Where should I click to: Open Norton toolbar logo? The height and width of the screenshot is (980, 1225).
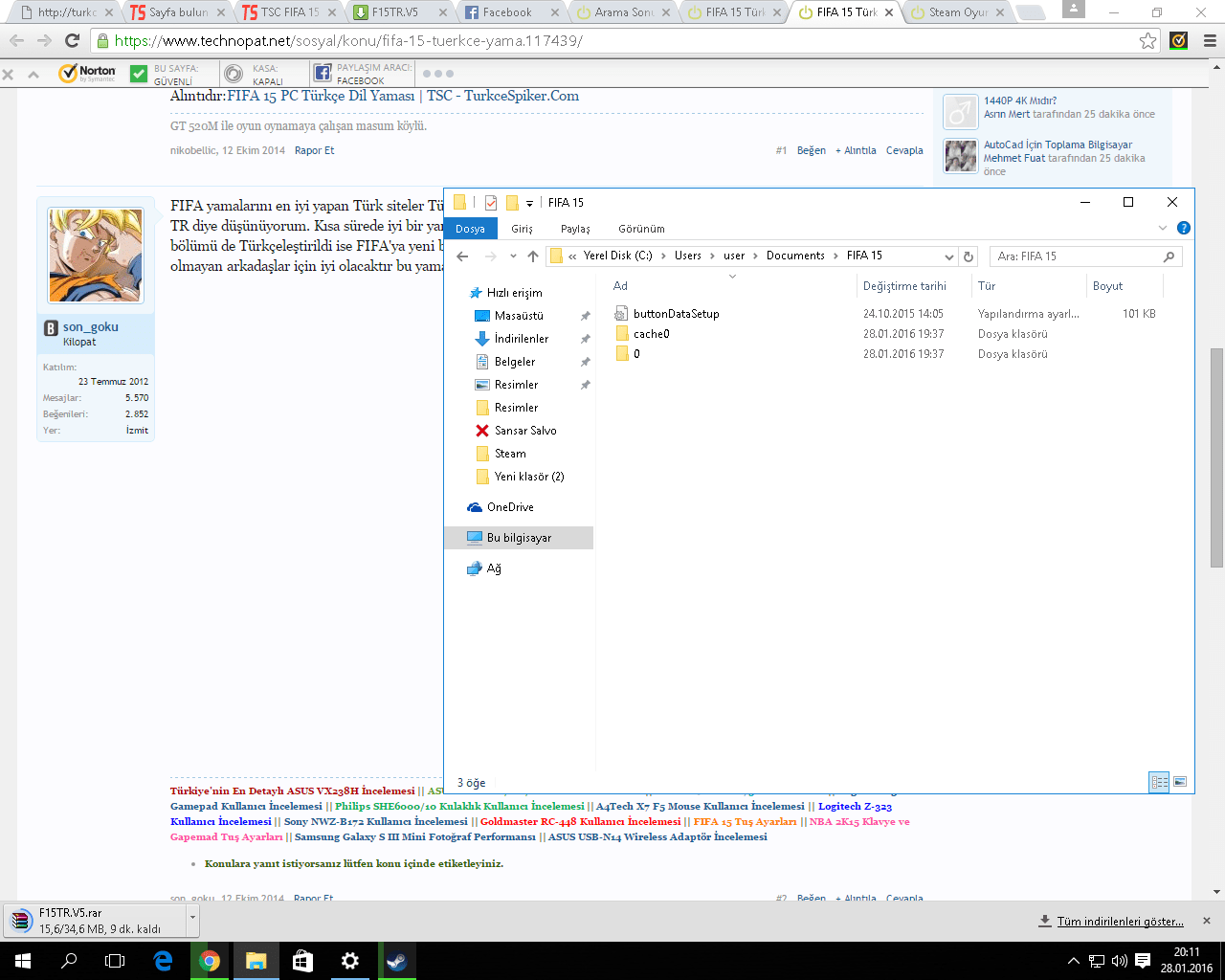point(87,73)
